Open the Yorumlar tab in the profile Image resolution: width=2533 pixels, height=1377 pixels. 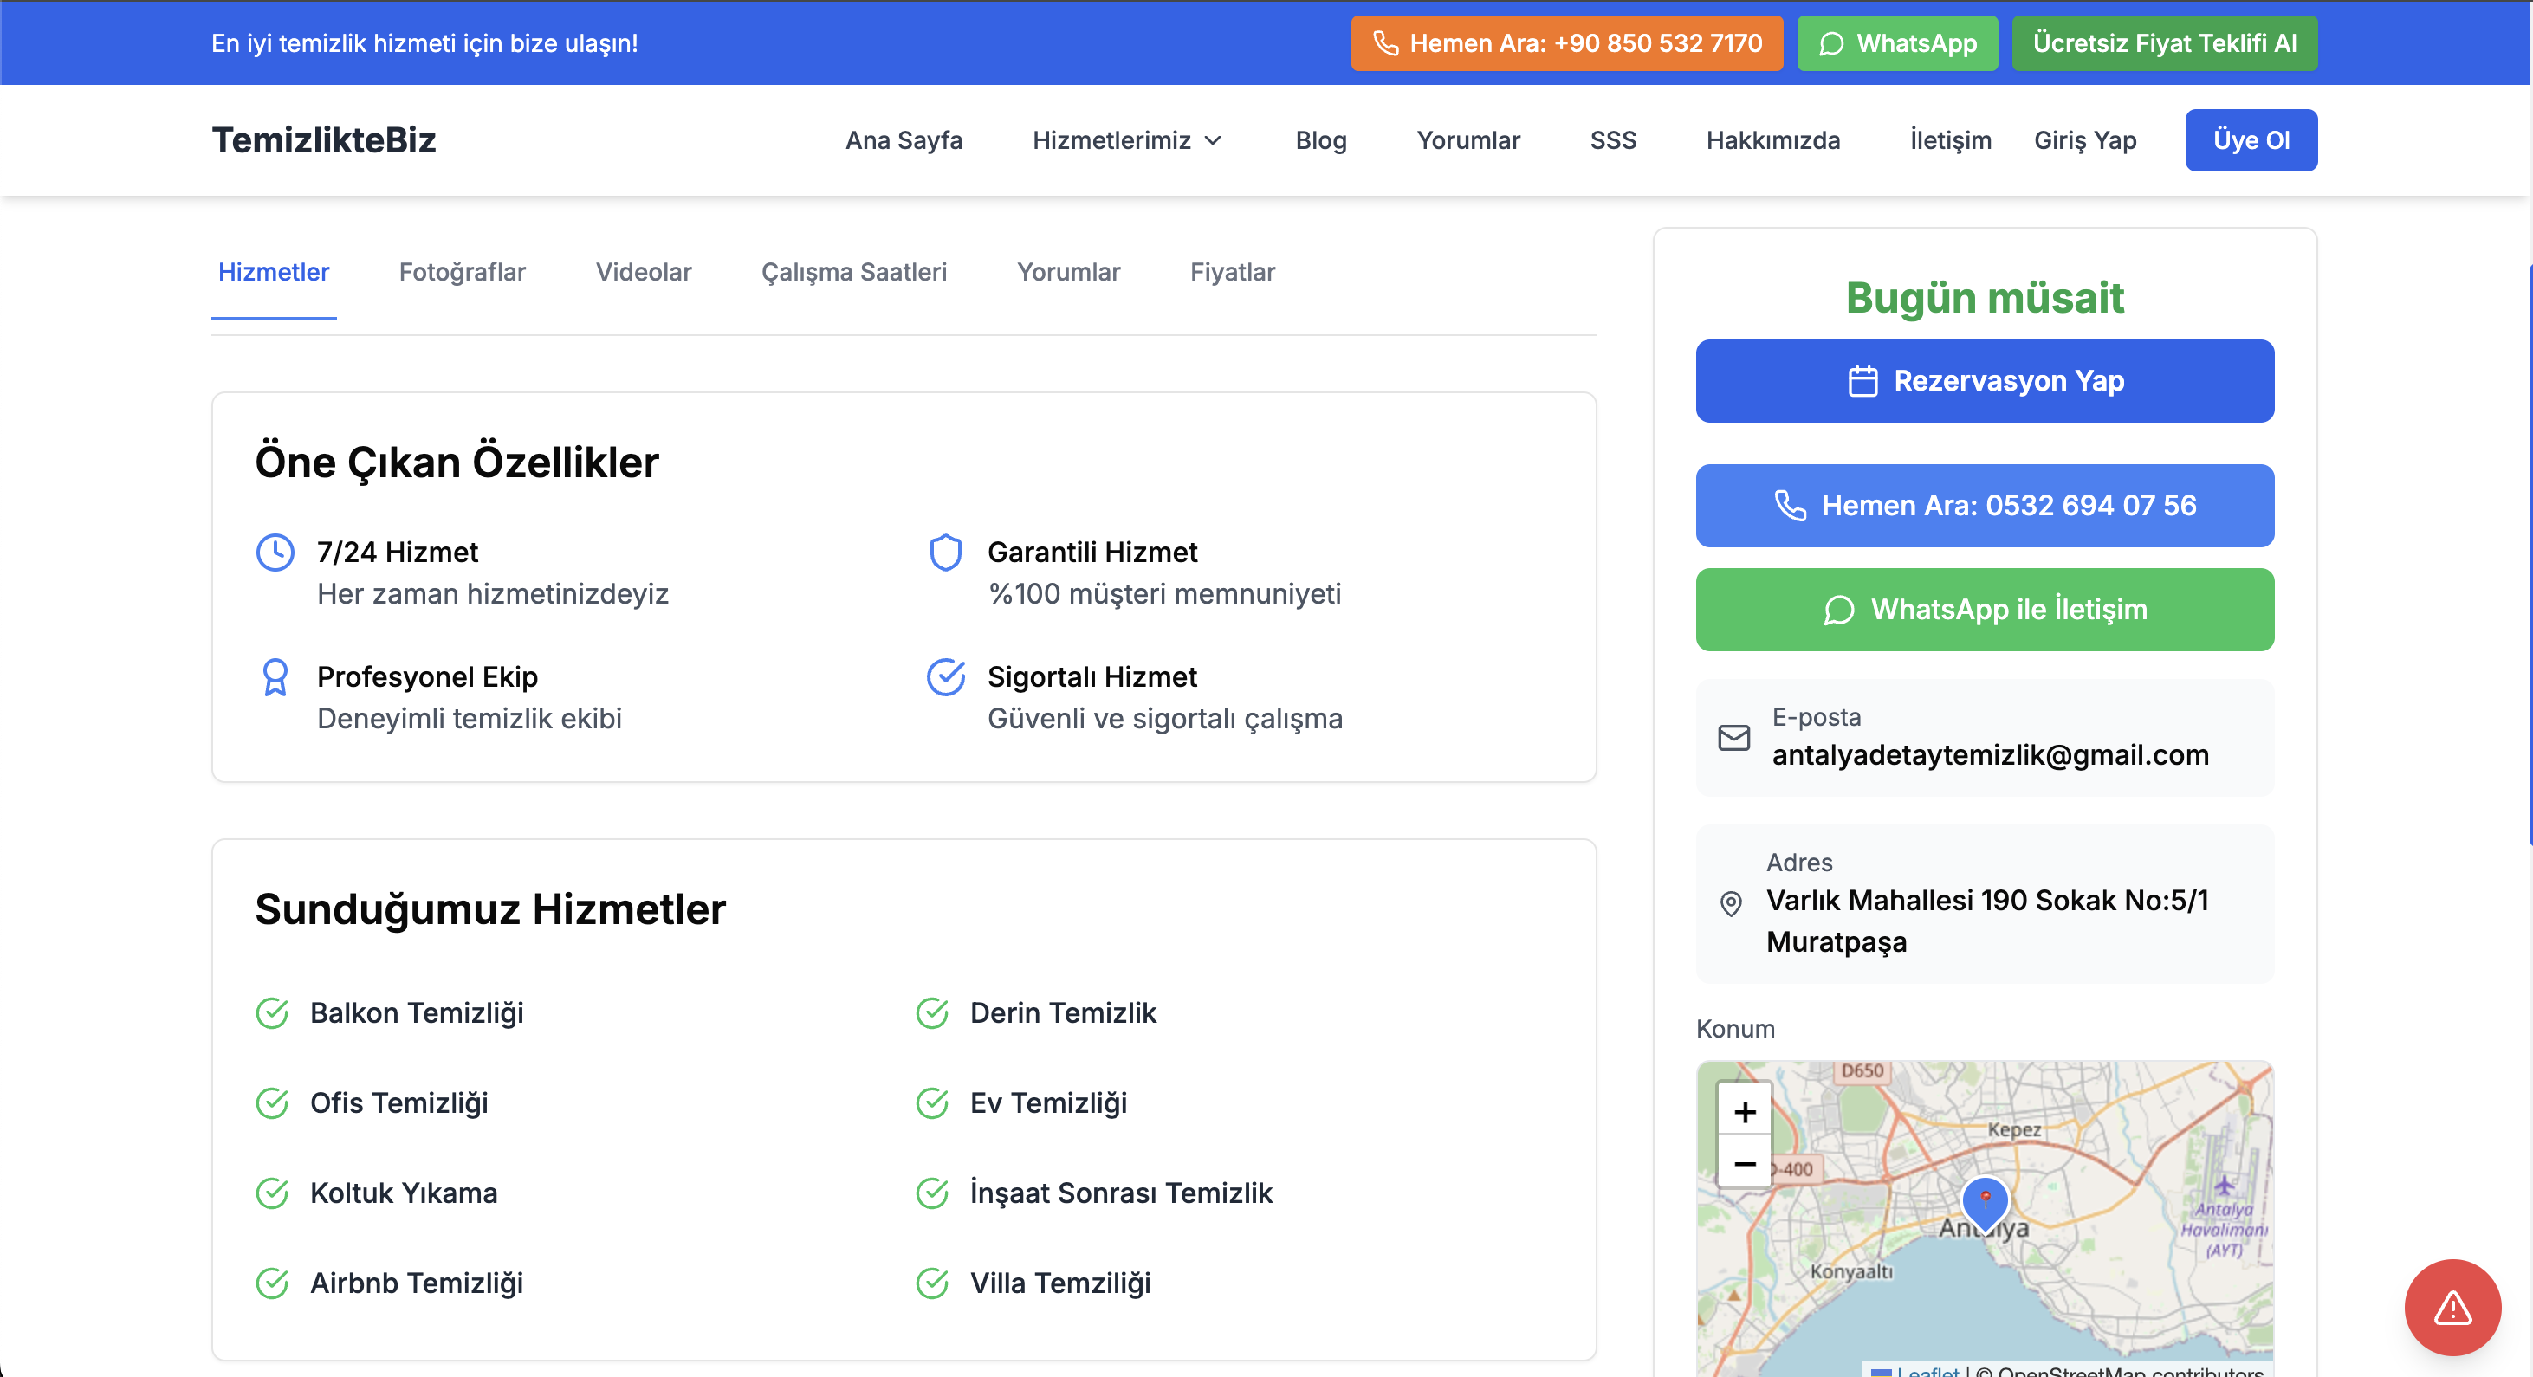coord(1068,272)
